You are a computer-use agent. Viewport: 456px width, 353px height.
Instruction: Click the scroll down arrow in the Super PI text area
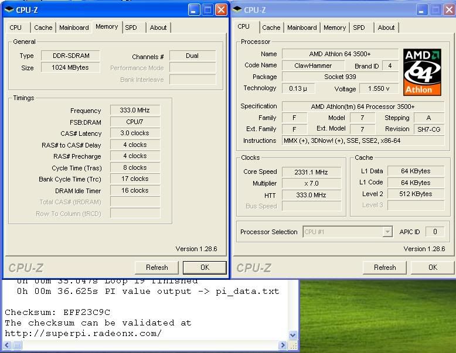294,335
